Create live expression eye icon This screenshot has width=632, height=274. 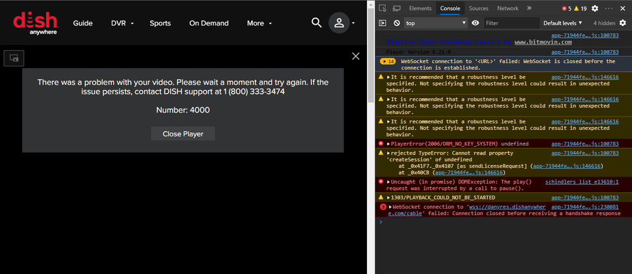click(x=475, y=23)
